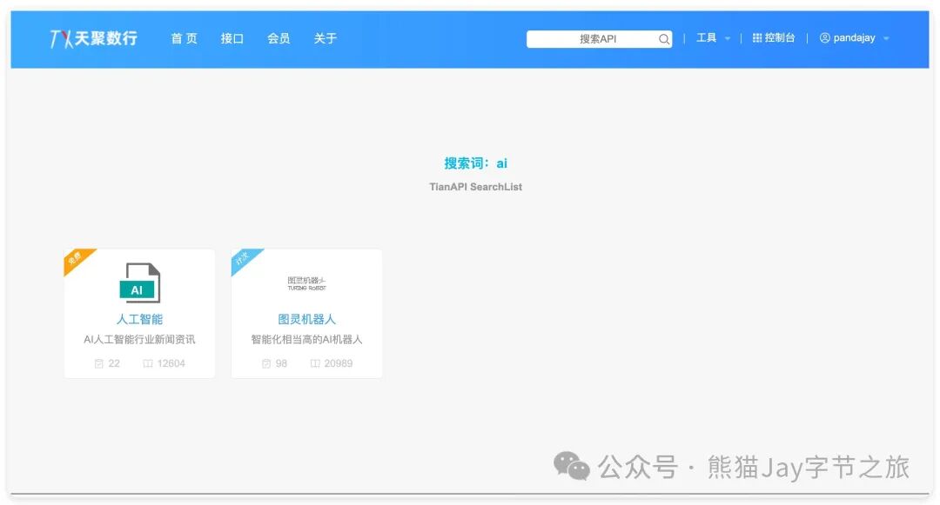Screen dimensions: 940x505
Task: Click the text 智能化相当高的AI机器人
Action: point(306,339)
